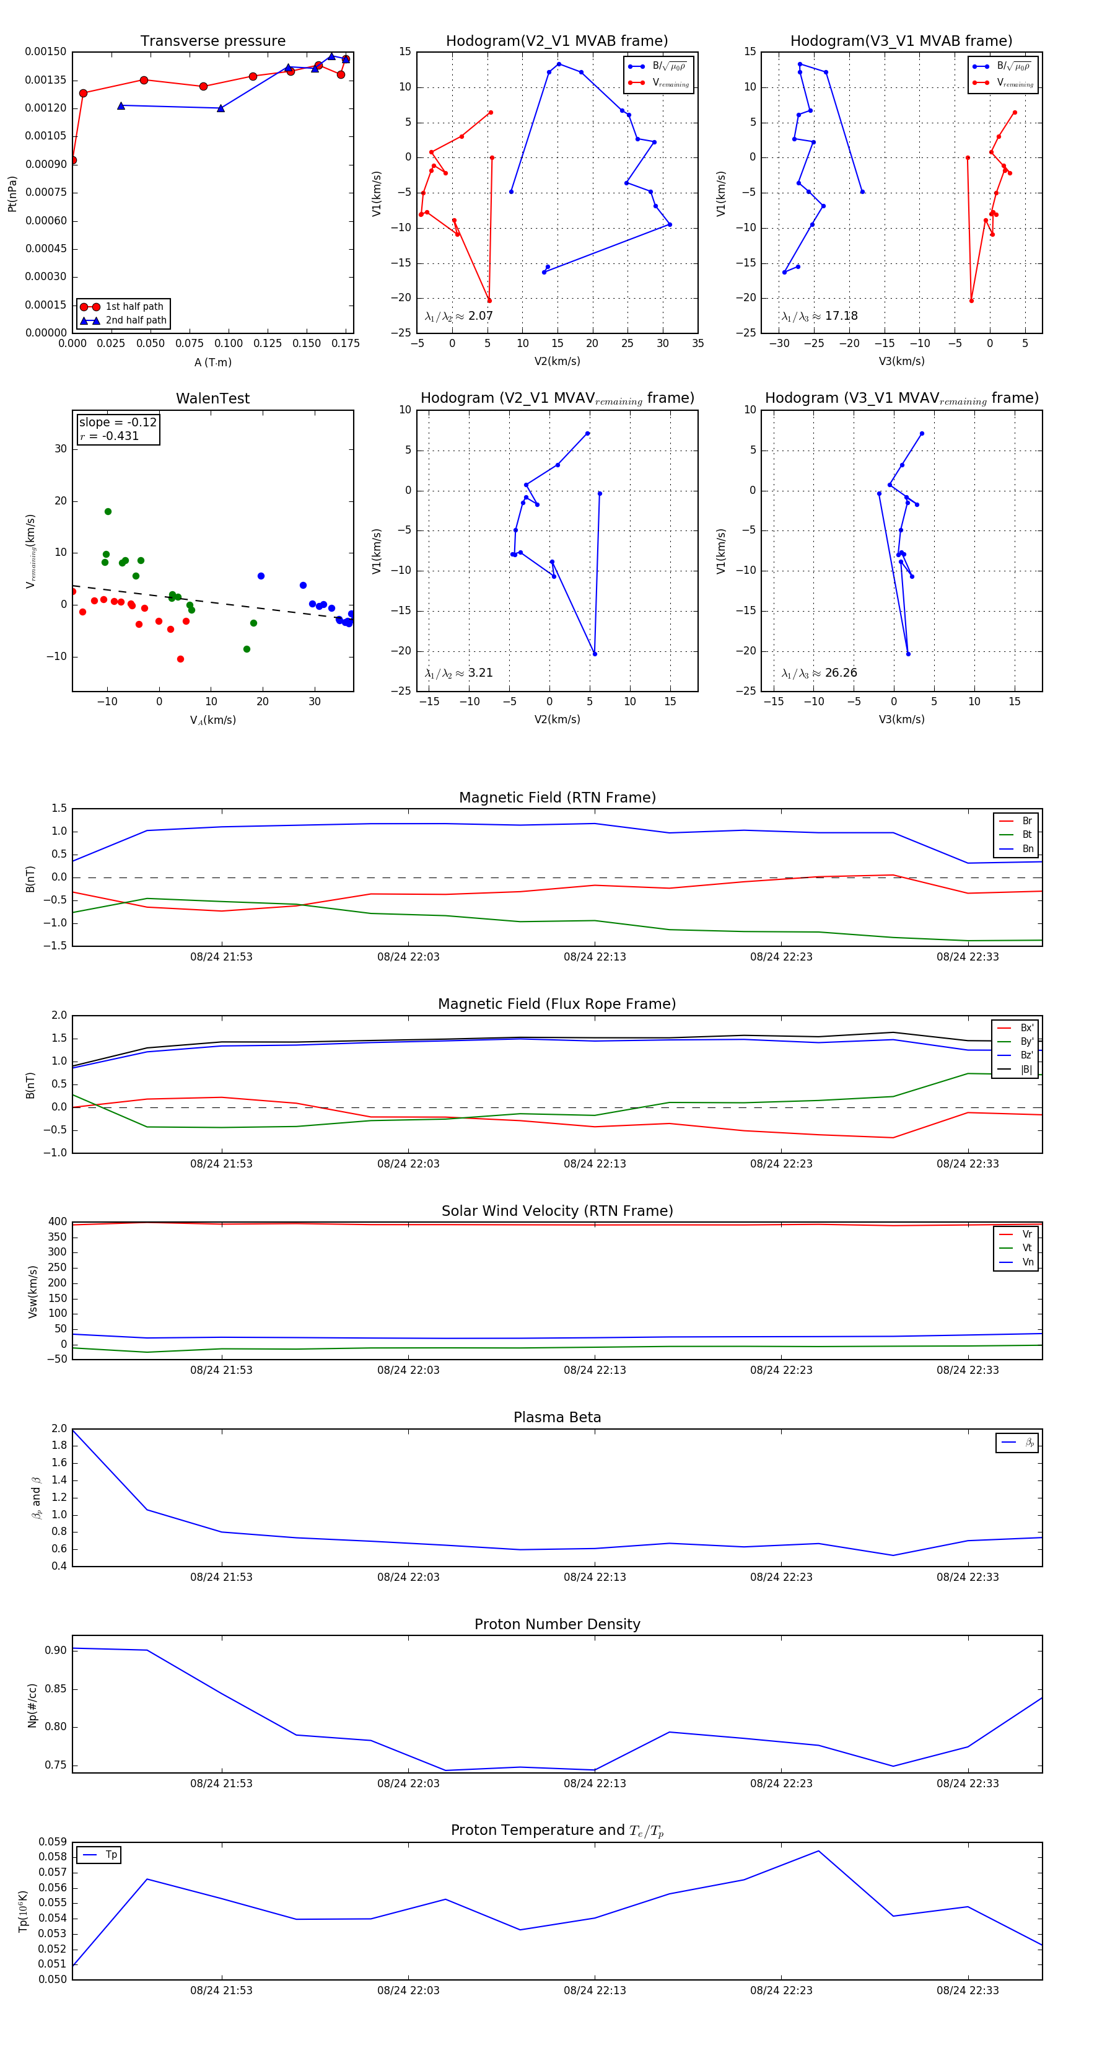Click the 'r = -0.431' annotation
Viewport: 1115px width, 2045px height.
click(109, 436)
